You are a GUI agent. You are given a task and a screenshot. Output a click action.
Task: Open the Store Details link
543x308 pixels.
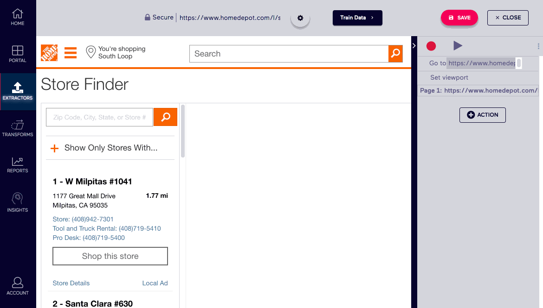pos(71,283)
